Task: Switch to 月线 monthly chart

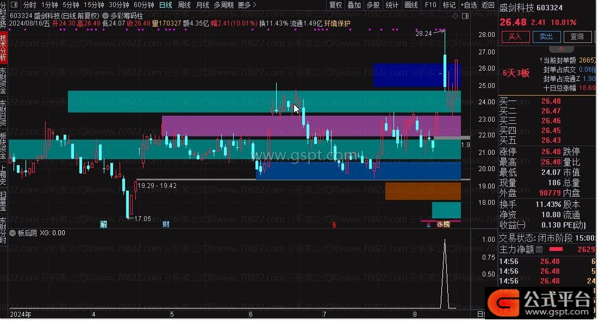Action: (x=202, y=5)
